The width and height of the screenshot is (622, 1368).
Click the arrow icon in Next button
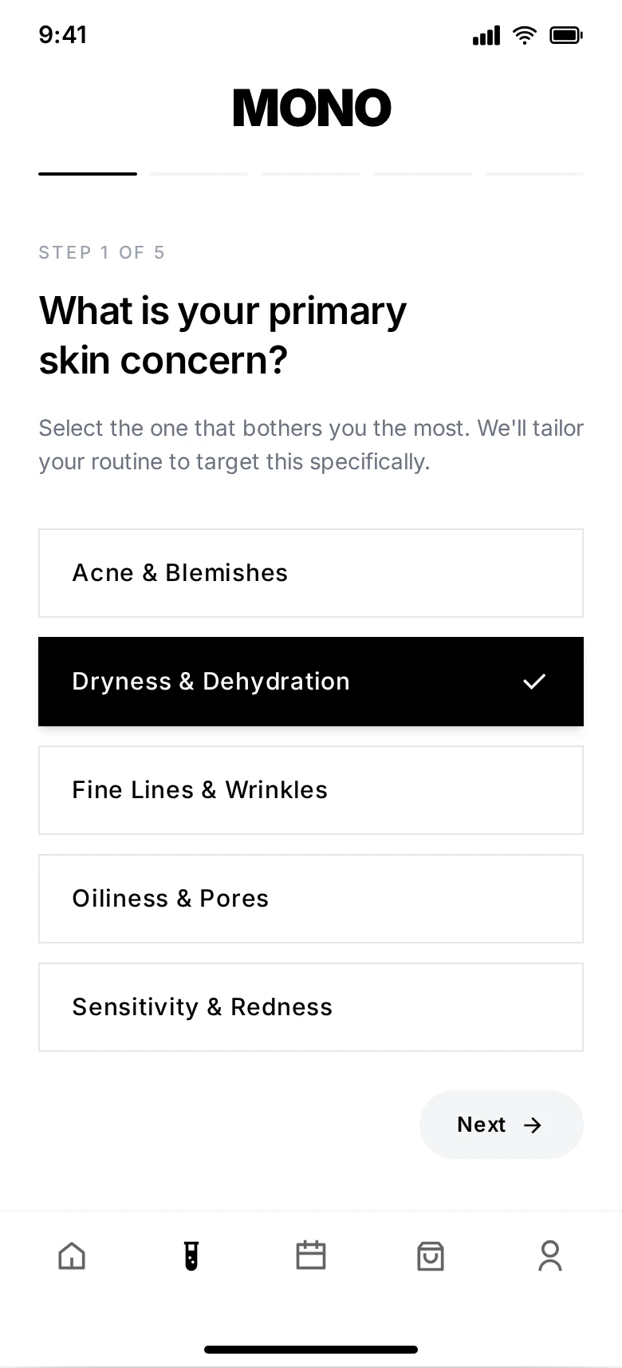pyautogui.click(x=533, y=1125)
